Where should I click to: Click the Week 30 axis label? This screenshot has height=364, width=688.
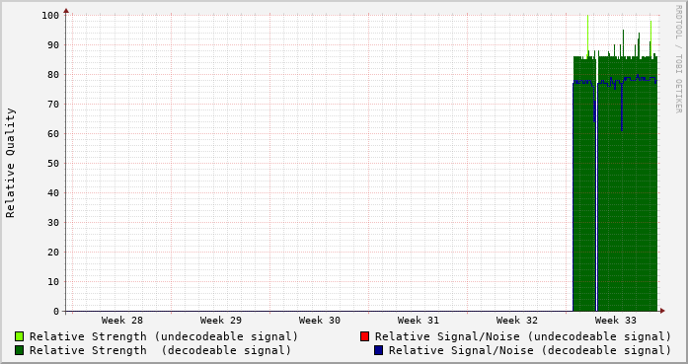click(320, 321)
